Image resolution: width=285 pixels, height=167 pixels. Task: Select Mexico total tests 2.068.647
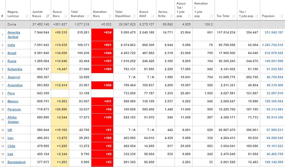coord(228,101)
